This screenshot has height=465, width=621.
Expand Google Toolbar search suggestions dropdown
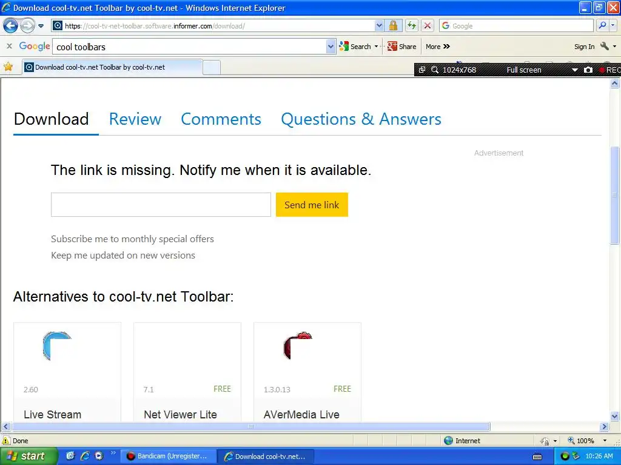[x=331, y=47]
